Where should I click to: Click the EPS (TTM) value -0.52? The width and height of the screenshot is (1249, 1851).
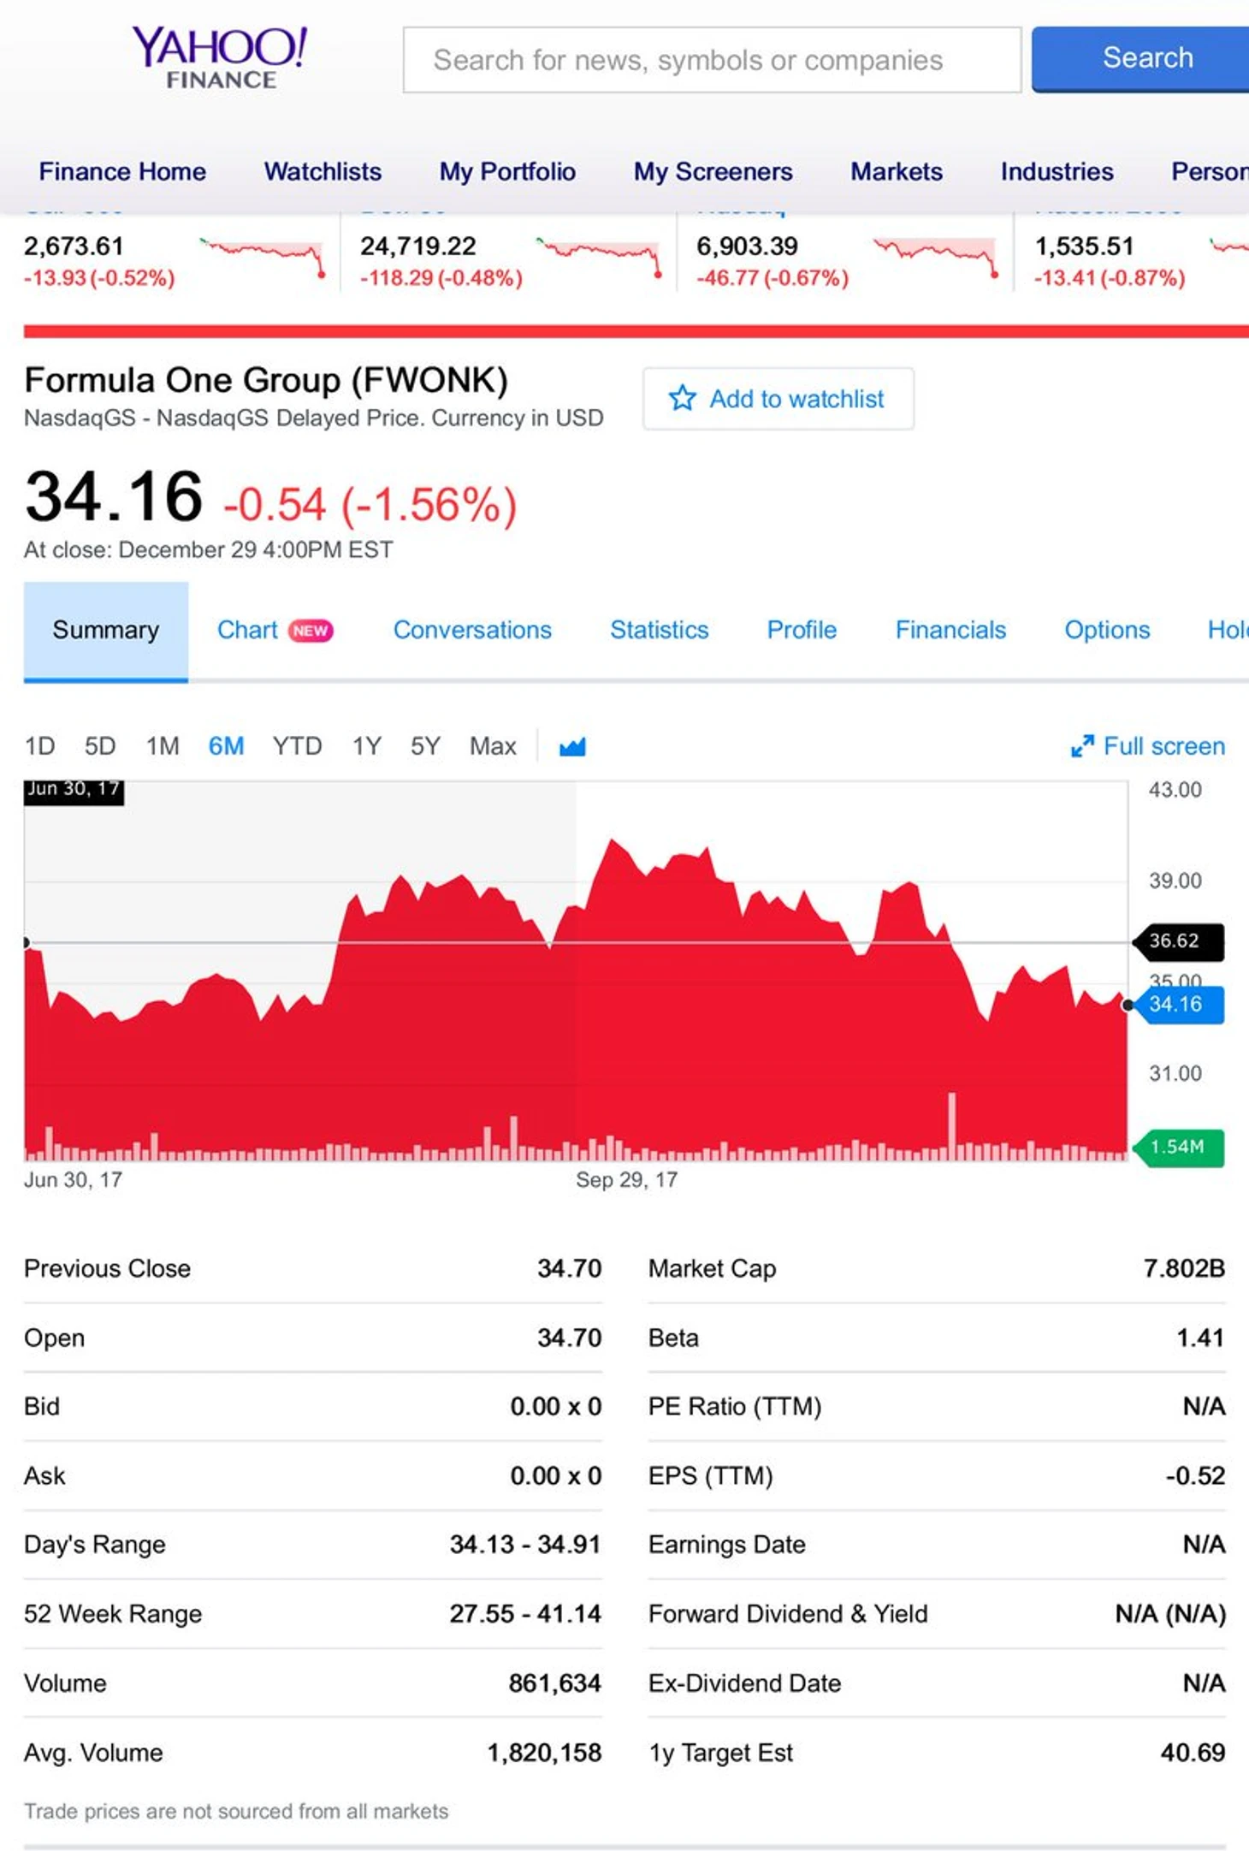(1195, 1475)
